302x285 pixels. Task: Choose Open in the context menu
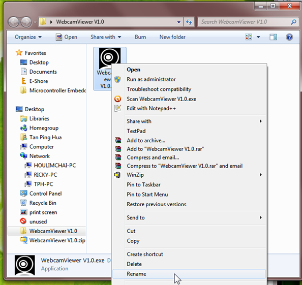[189, 70]
